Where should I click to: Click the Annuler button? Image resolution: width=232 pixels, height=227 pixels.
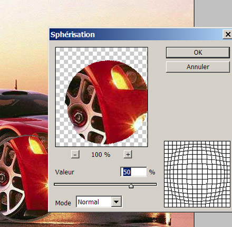[198, 67]
